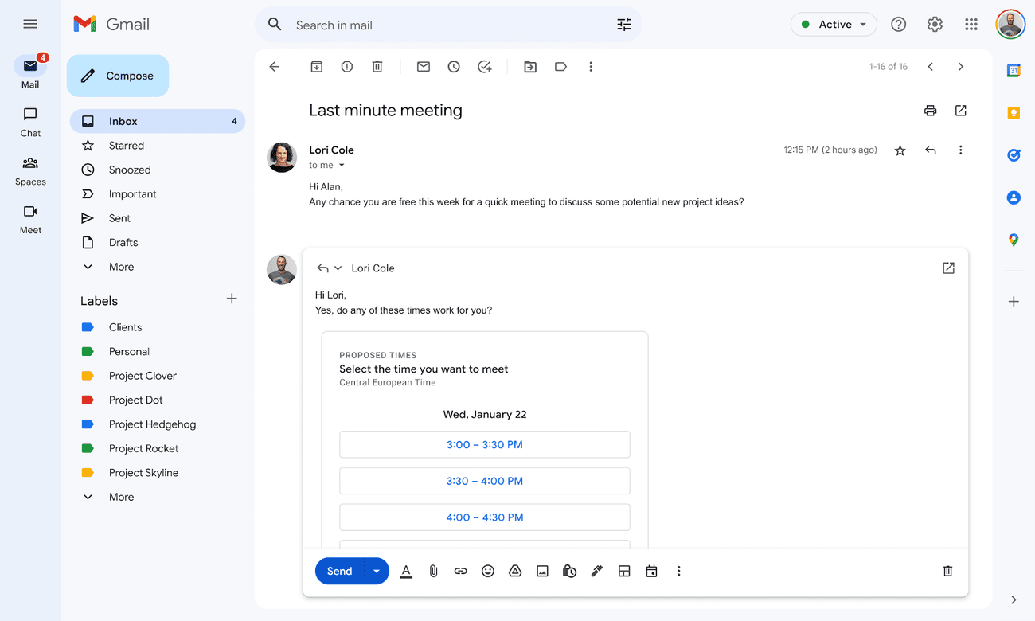Image resolution: width=1035 pixels, height=621 pixels.
Task: Switch to Chat
Action: pyautogui.click(x=29, y=122)
